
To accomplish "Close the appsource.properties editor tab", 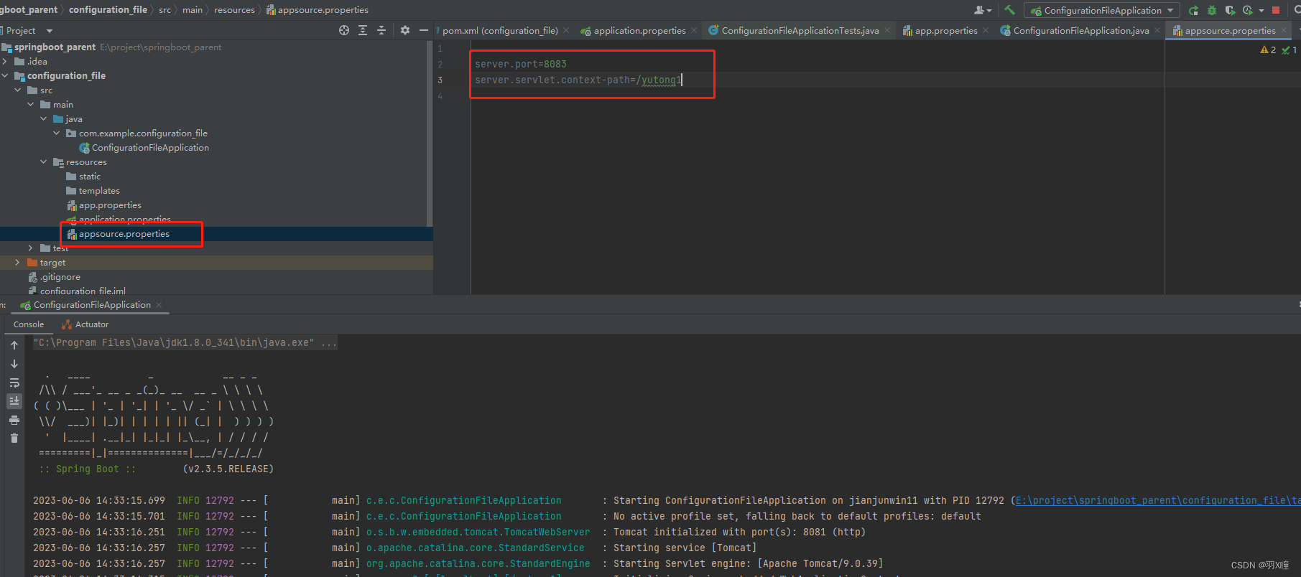I will (x=1284, y=30).
